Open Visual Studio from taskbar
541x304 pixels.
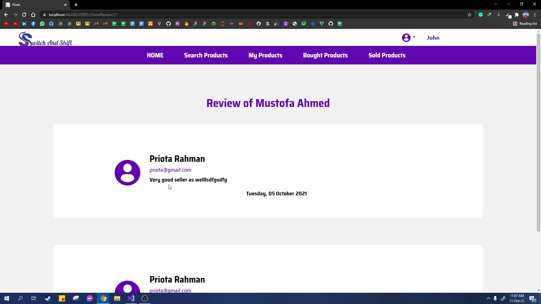131,298
